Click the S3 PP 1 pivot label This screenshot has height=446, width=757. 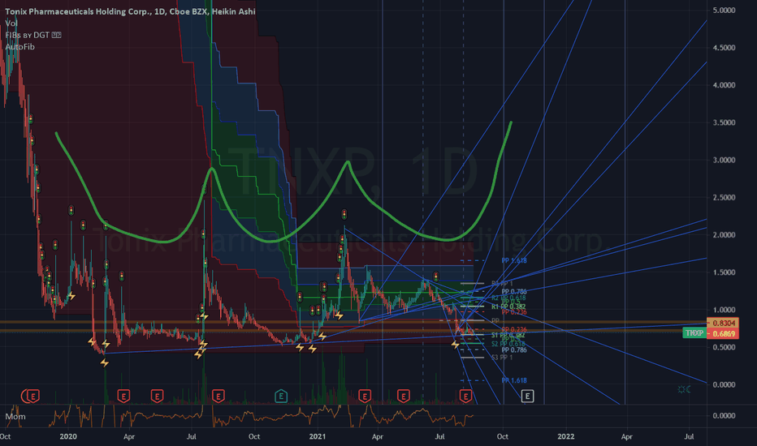pos(502,358)
